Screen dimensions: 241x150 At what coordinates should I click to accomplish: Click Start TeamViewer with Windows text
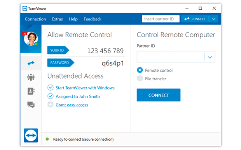click(x=85, y=88)
